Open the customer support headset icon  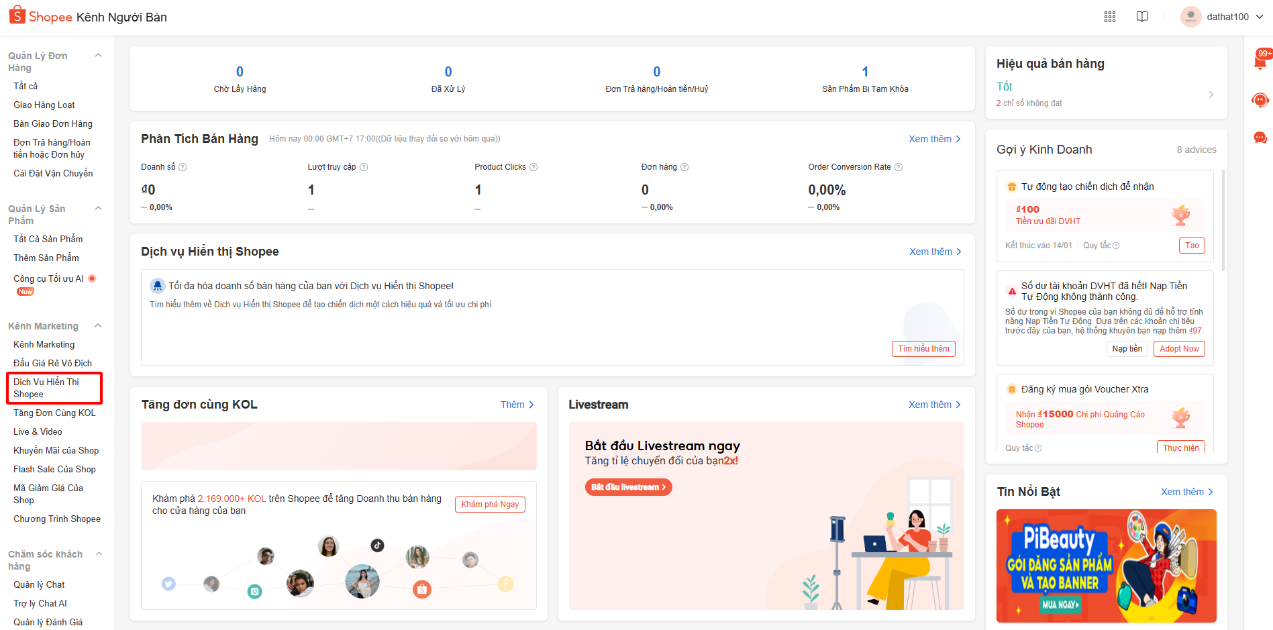[1260, 100]
